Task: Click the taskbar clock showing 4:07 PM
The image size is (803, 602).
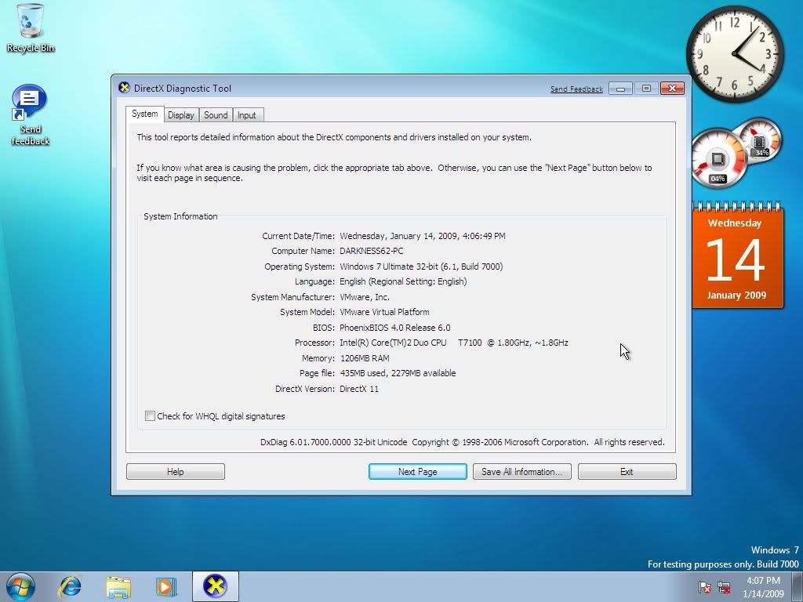Action: 763,587
